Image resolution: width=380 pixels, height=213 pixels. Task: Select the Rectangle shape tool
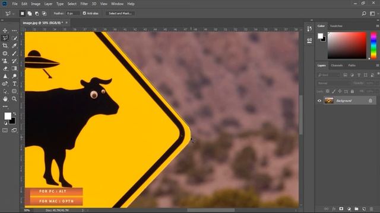(x=14, y=91)
